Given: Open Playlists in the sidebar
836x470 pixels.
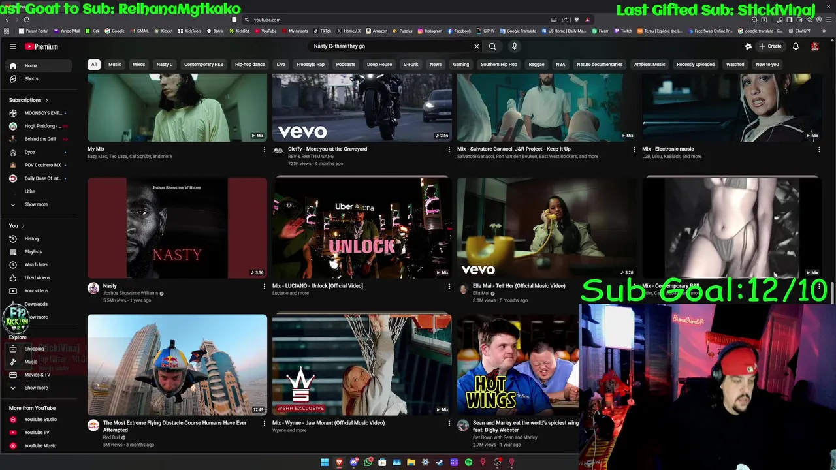Looking at the screenshot, I should 39,251.
